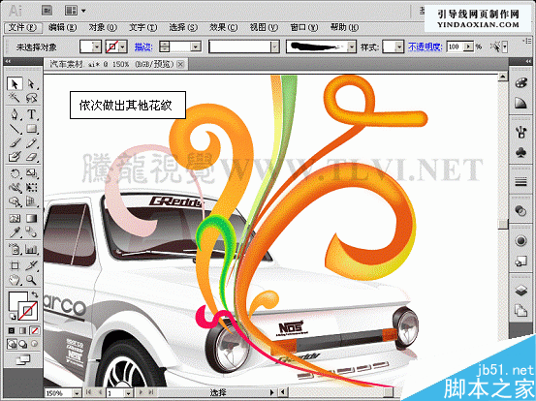Select the Hand tool
The height and width of the screenshot is (401, 536).
(x=15, y=280)
